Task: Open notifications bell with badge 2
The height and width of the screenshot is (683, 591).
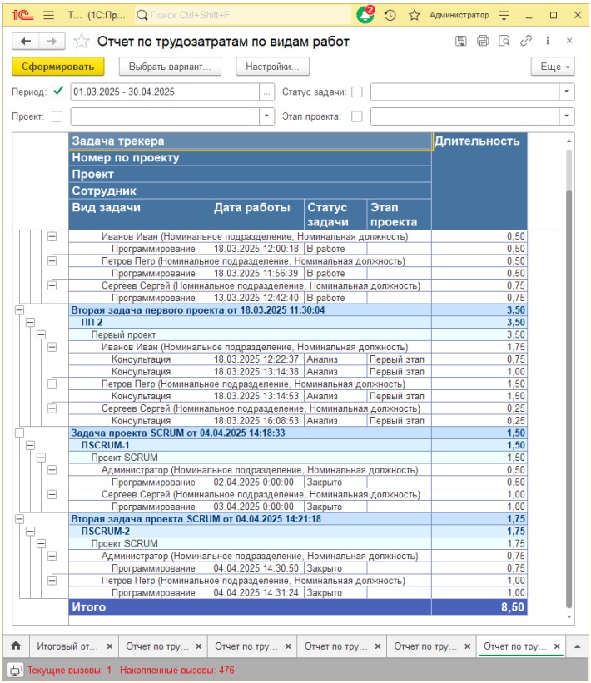Action: tap(365, 15)
